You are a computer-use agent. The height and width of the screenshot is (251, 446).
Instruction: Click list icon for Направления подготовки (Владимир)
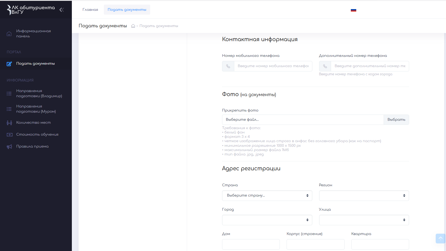pyautogui.click(x=9, y=93)
